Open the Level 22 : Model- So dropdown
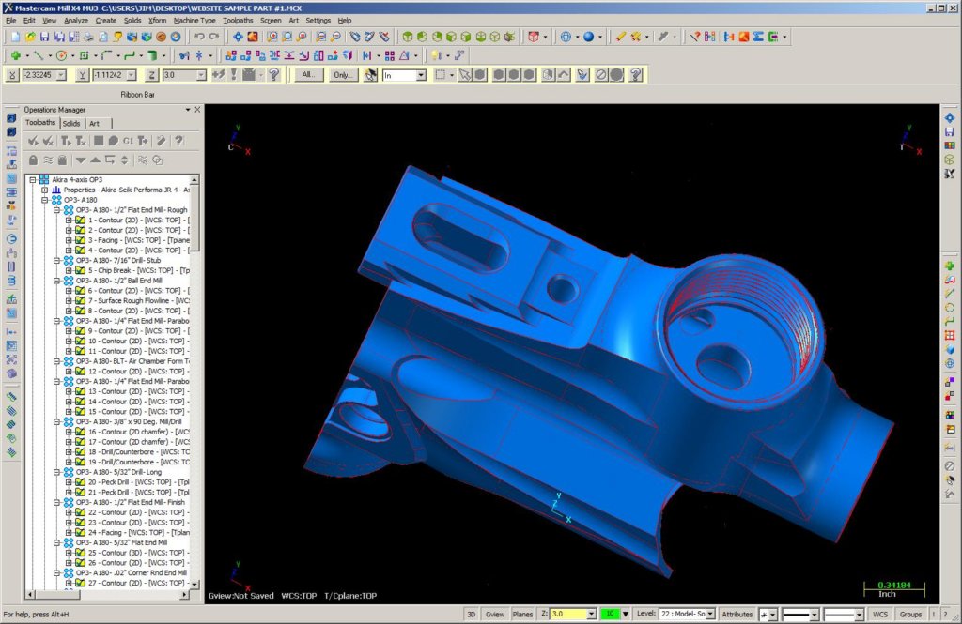 710,614
